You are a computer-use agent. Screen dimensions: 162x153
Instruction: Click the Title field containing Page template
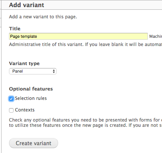coord(78,36)
